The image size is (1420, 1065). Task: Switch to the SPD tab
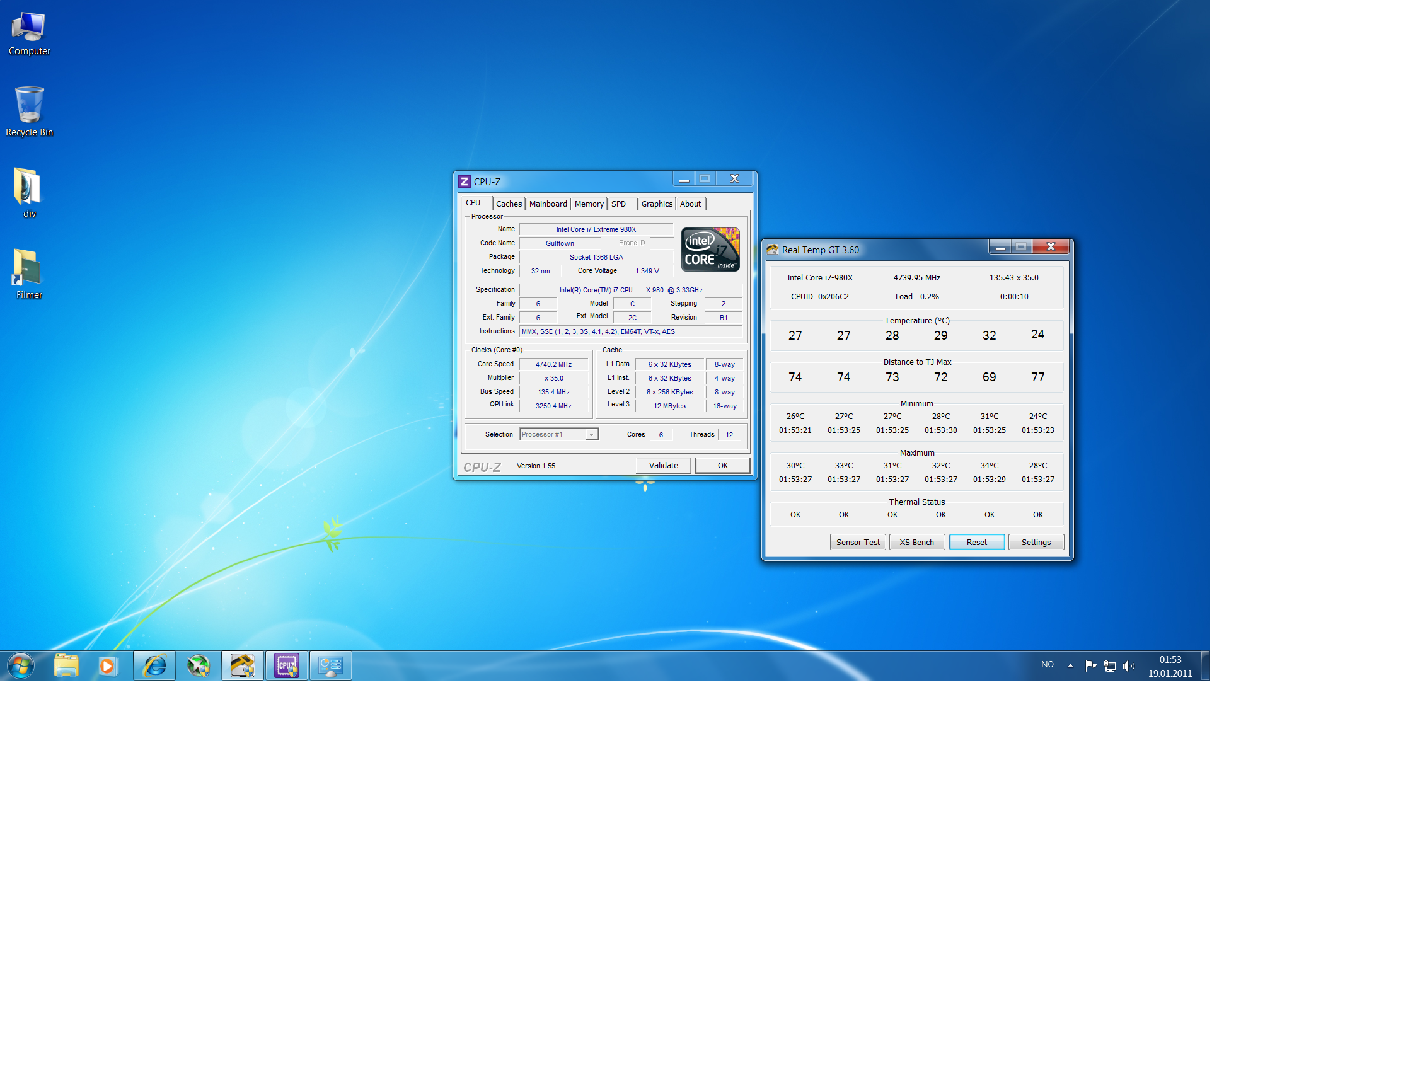click(x=619, y=204)
